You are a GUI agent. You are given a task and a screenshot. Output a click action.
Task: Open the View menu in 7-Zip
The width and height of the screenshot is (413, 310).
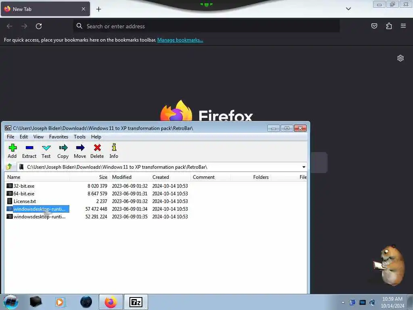click(x=38, y=137)
